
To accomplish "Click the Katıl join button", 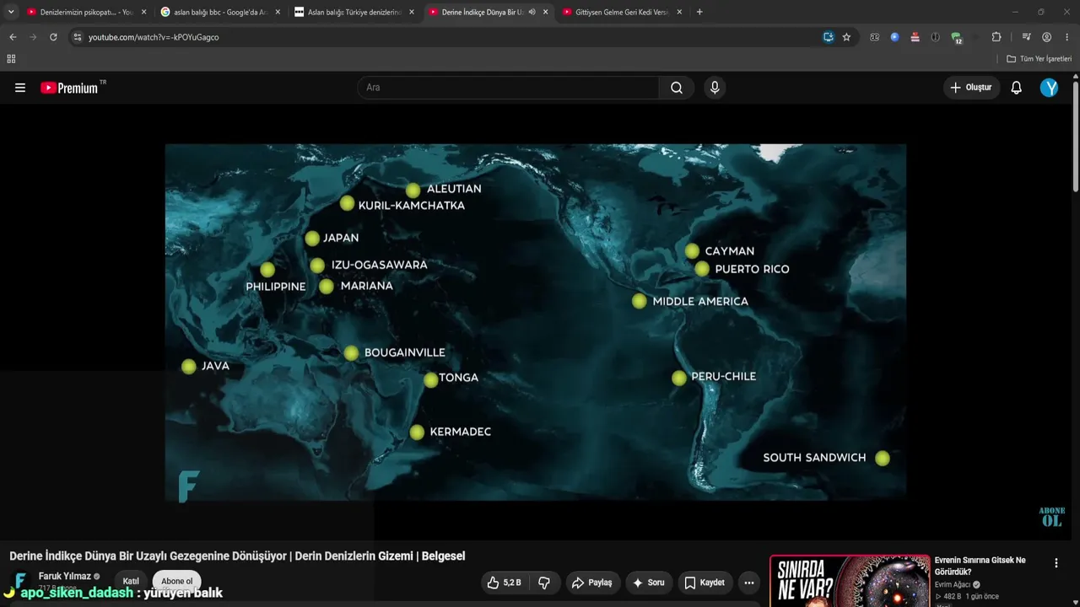I will click(x=131, y=581).
